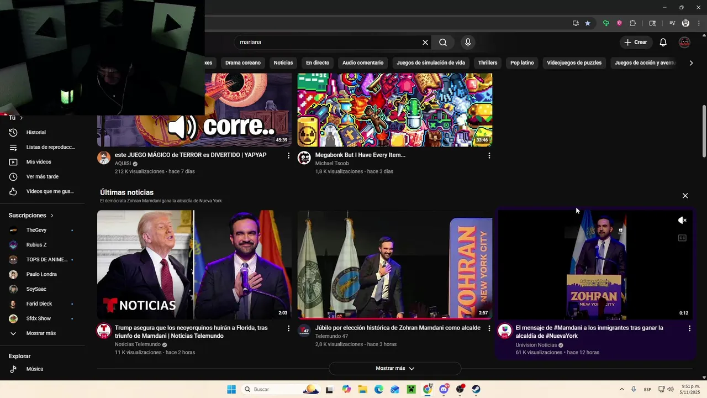
Task: Select the Drama coreano chip
Action: click(243, 63)
